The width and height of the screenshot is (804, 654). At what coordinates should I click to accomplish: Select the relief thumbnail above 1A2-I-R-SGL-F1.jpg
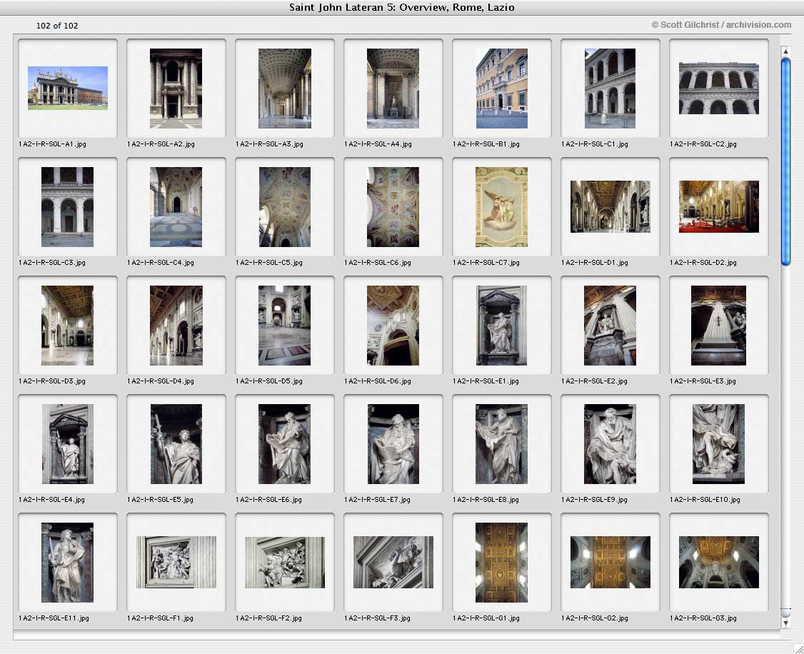point(176,563)
